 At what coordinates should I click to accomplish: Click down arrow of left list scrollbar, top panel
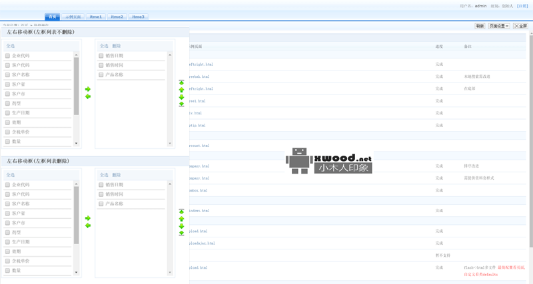point(76,143)
